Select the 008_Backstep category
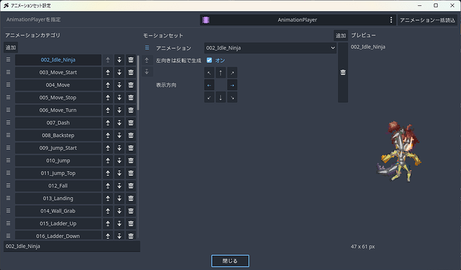461x270 pixels. click(x=58, y=136)
